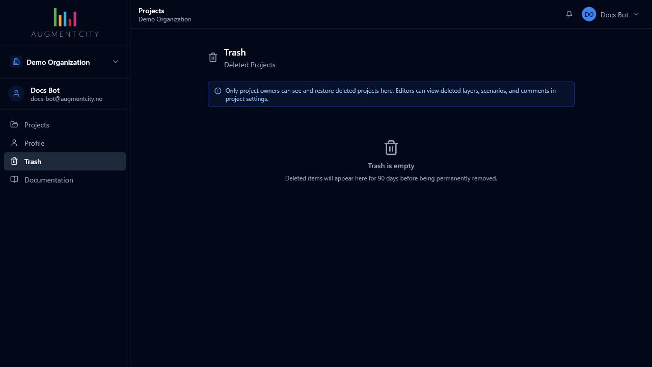Click Demo Organization subtitle under Projects

point(165,19)
